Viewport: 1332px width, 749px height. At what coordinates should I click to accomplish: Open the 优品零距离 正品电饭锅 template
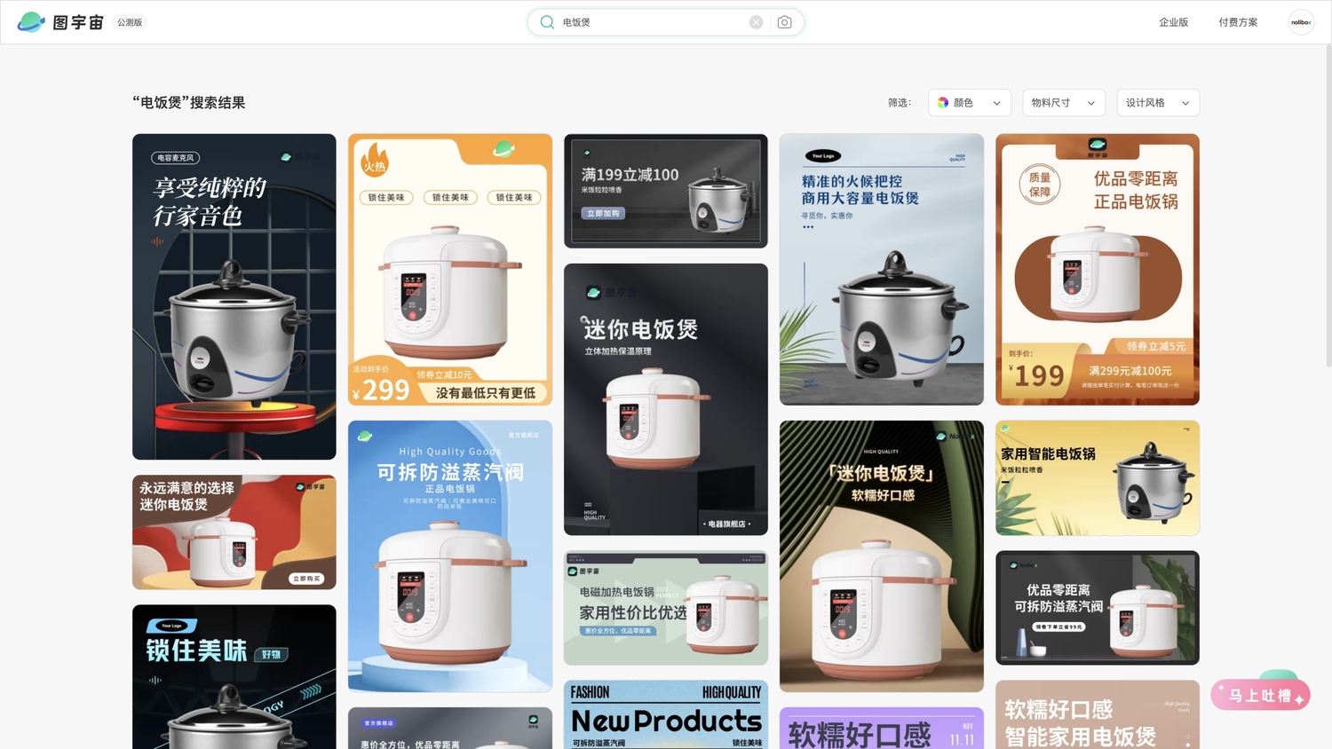point(1098,270)
